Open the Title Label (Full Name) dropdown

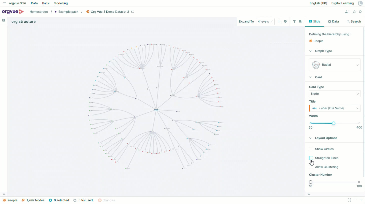335,108
